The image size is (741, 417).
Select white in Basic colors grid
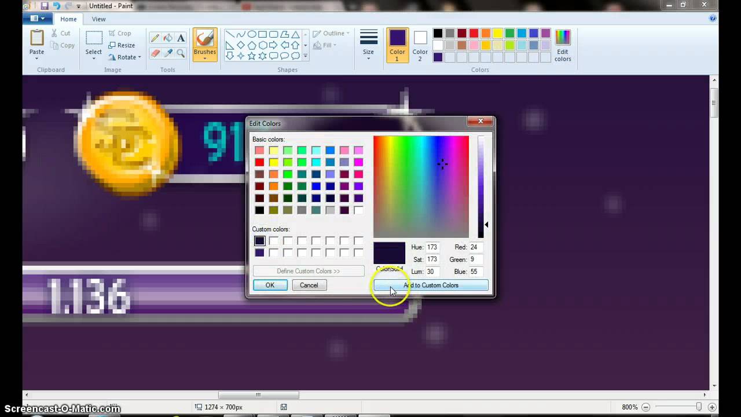click(358, 210)
